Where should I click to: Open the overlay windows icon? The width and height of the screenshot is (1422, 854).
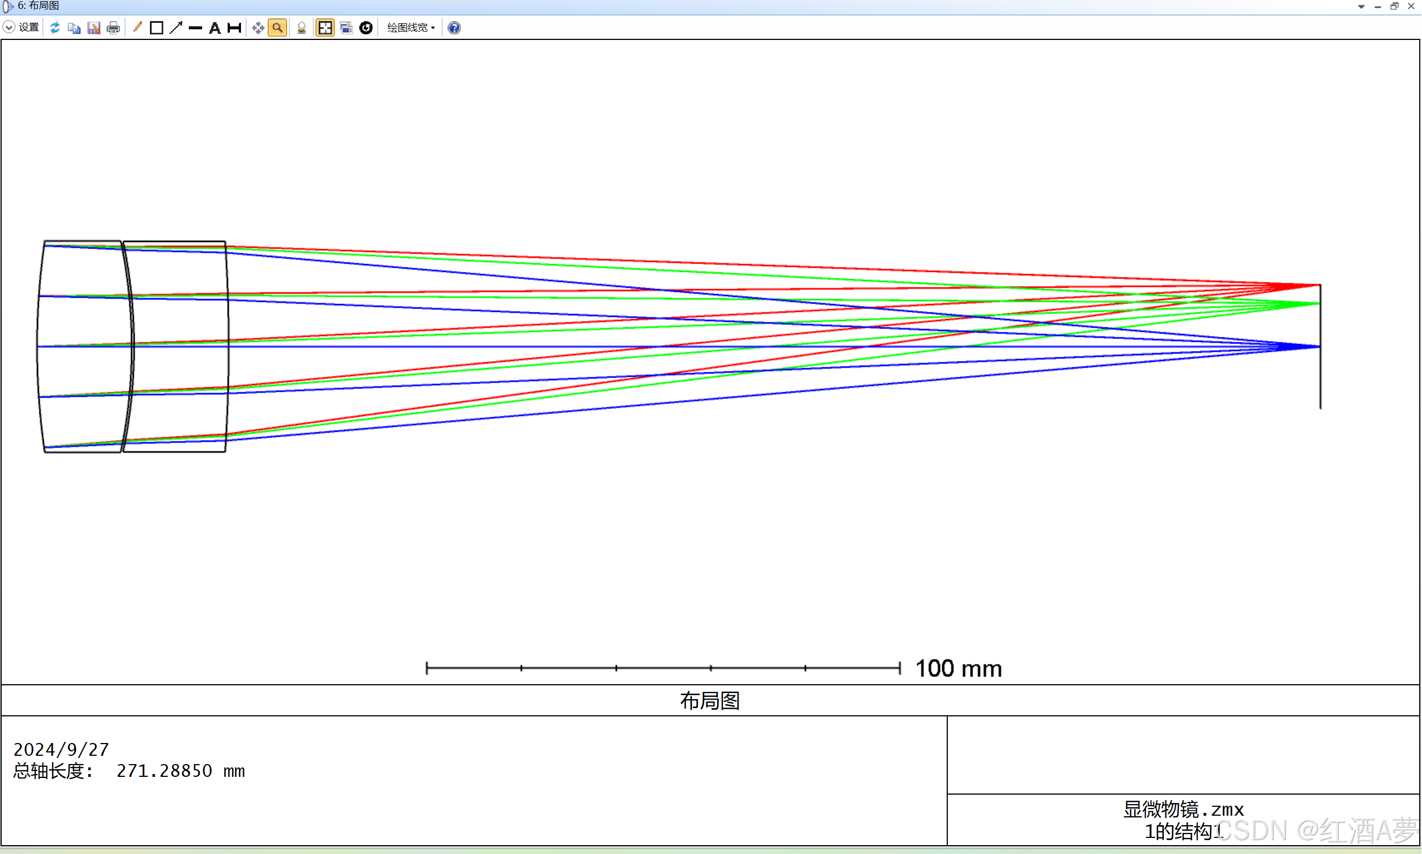[345, 28]
